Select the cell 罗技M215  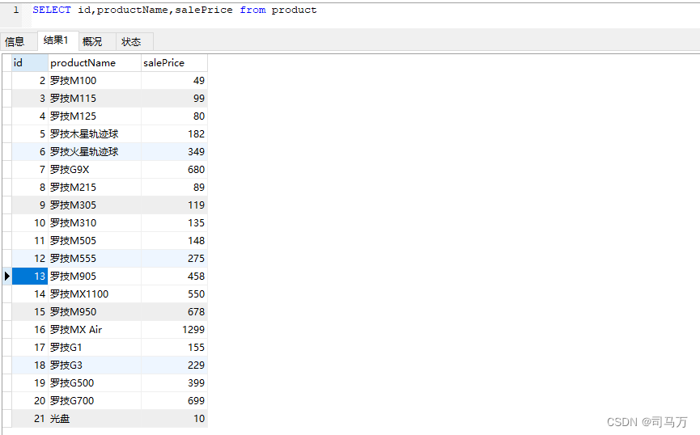pyautogui.click(x=95, y=188)
